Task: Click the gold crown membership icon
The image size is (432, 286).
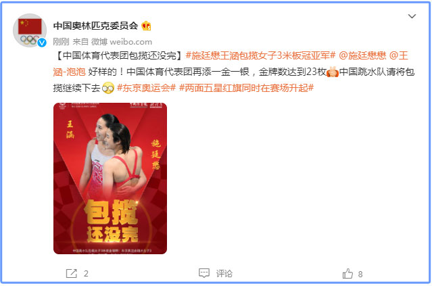Action: [146, 26]
